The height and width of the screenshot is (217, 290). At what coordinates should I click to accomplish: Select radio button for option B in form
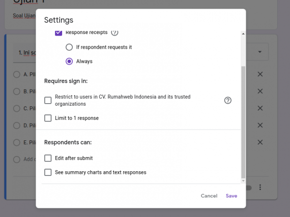tap(17, 91)
